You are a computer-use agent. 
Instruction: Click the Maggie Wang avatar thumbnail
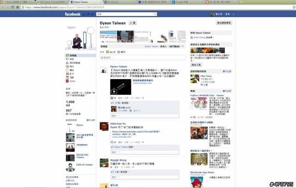(x=104, y=163)
